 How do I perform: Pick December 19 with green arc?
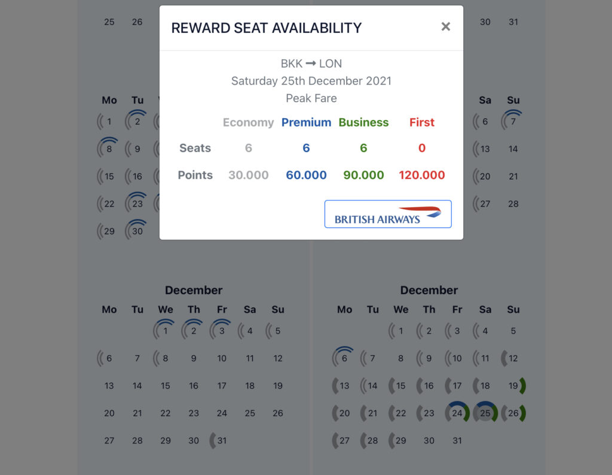tap(513, 385)
